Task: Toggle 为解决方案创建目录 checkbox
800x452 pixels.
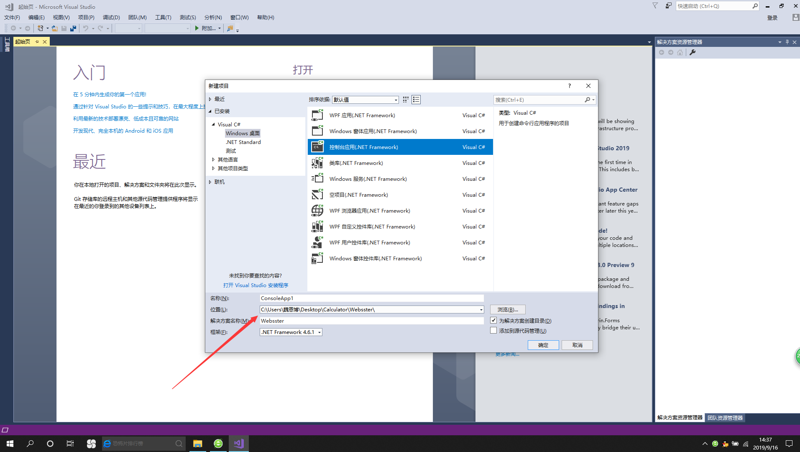Action: (493, 320)
